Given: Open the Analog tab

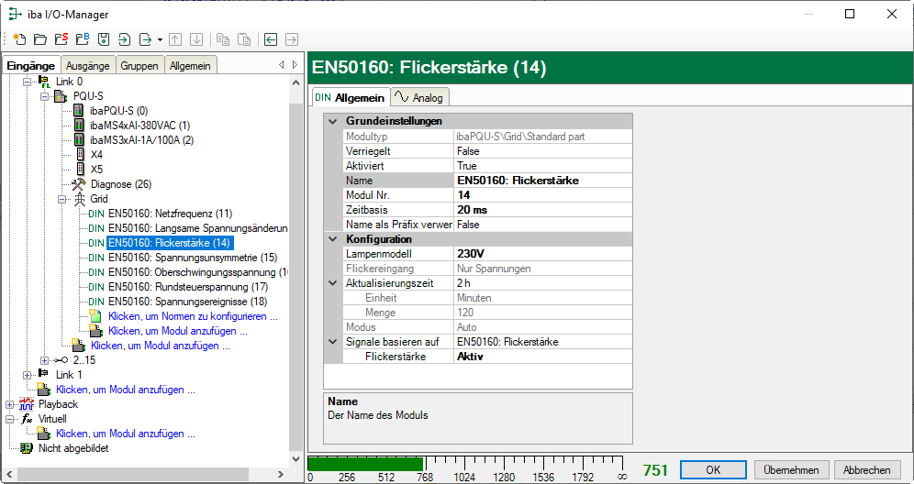Looking at the screenshot, I should click(419, 97).
